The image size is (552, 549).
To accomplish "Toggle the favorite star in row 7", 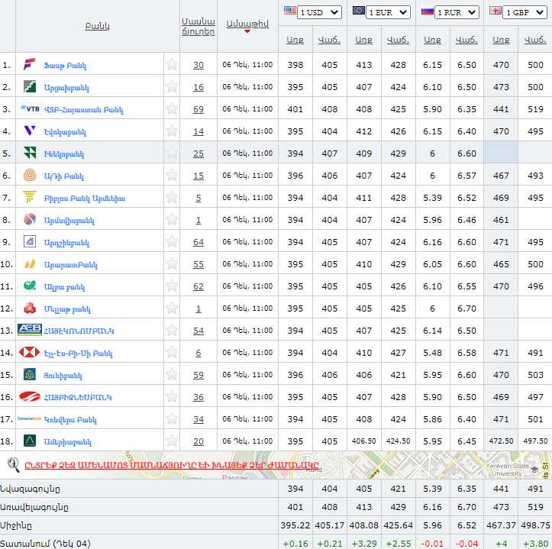I will point(172,197).
